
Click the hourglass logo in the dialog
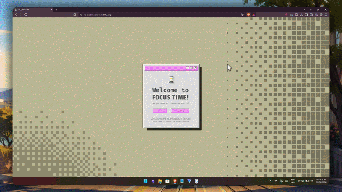click(x=171, y=79)
